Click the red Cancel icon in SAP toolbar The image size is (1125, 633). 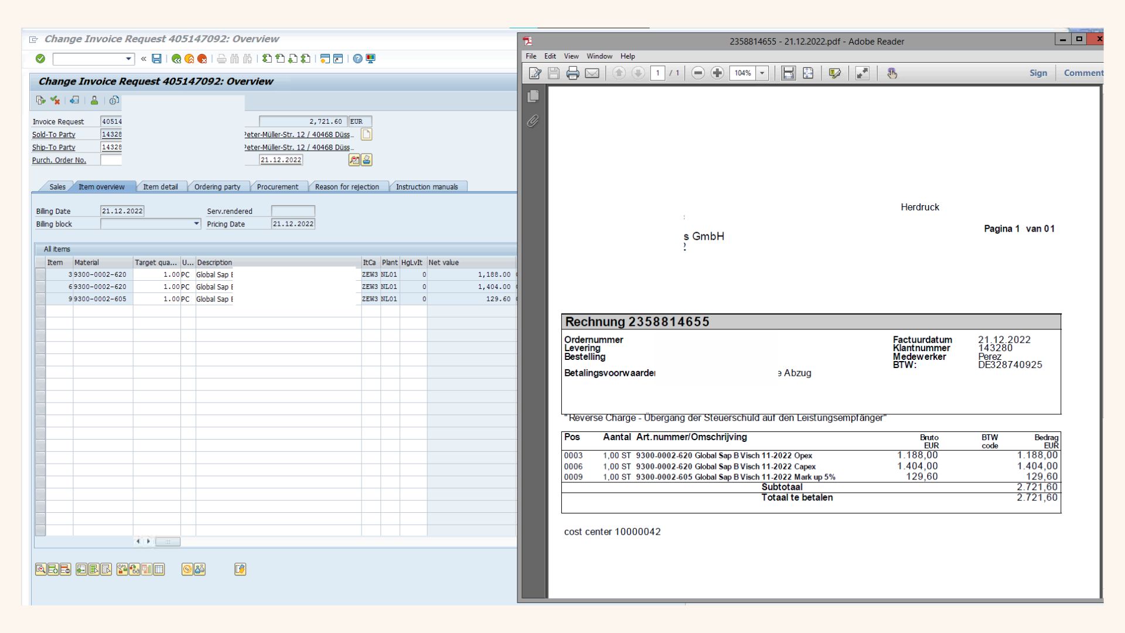202,59
